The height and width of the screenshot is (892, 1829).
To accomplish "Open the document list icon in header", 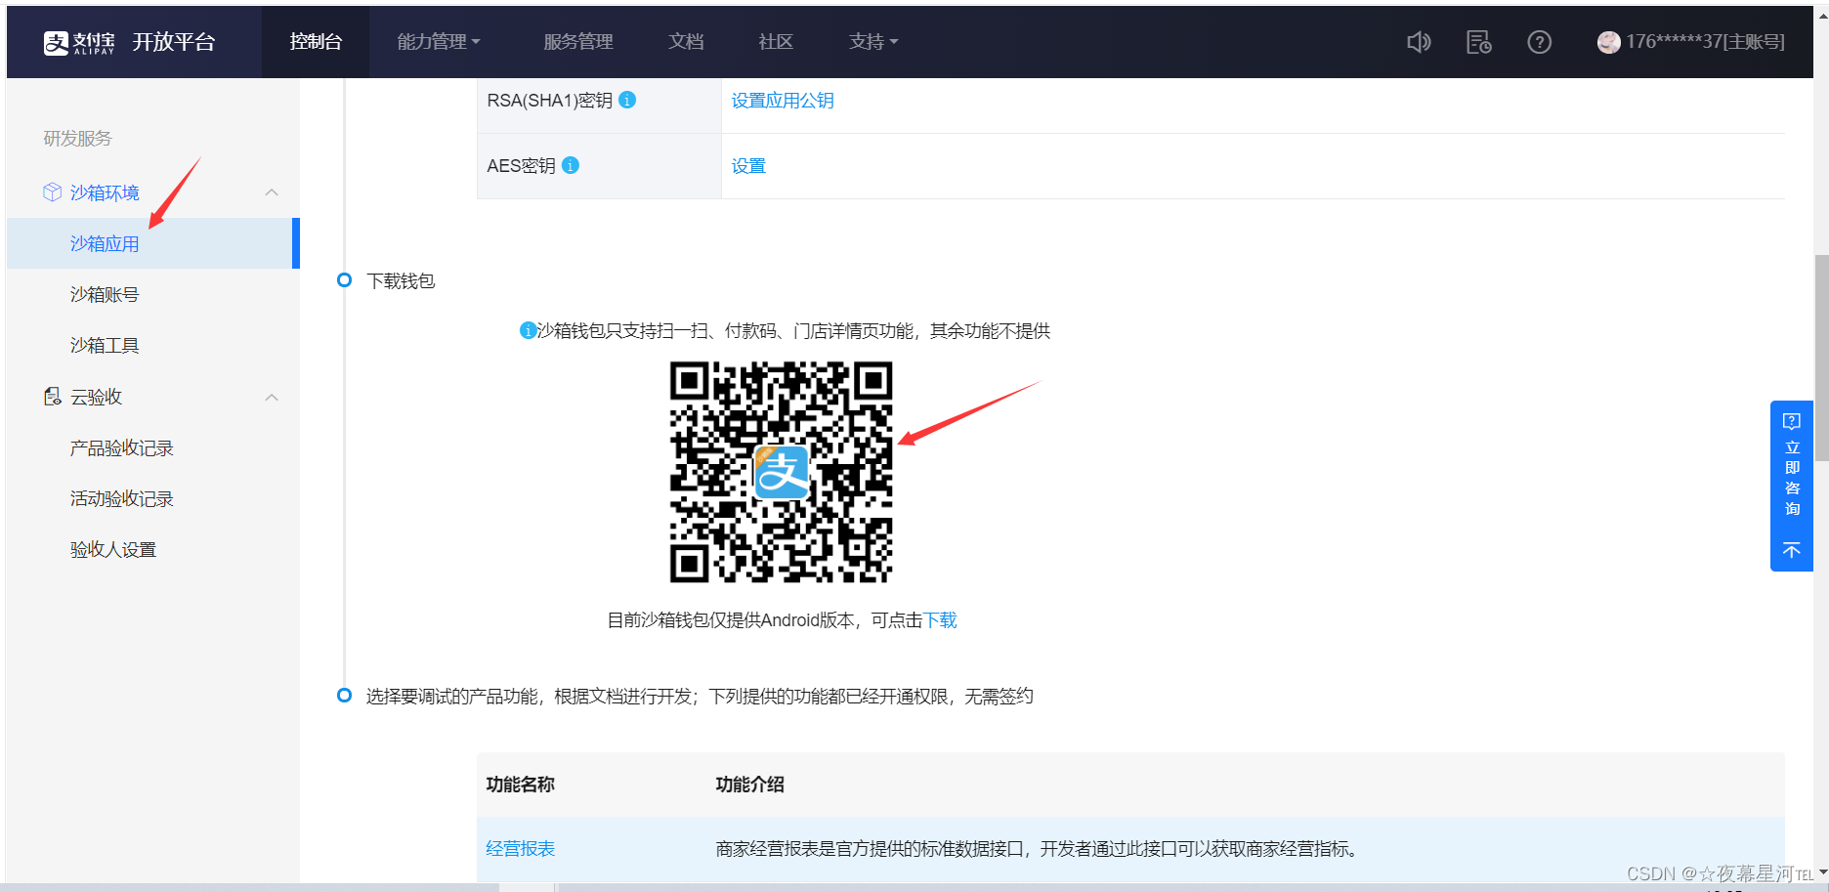I will [1479, 42].
